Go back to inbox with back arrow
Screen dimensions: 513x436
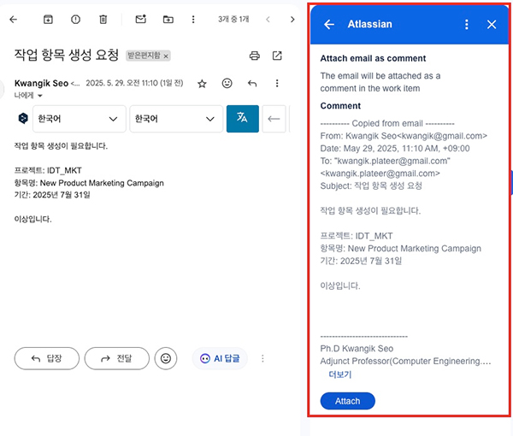click(13, 20)
